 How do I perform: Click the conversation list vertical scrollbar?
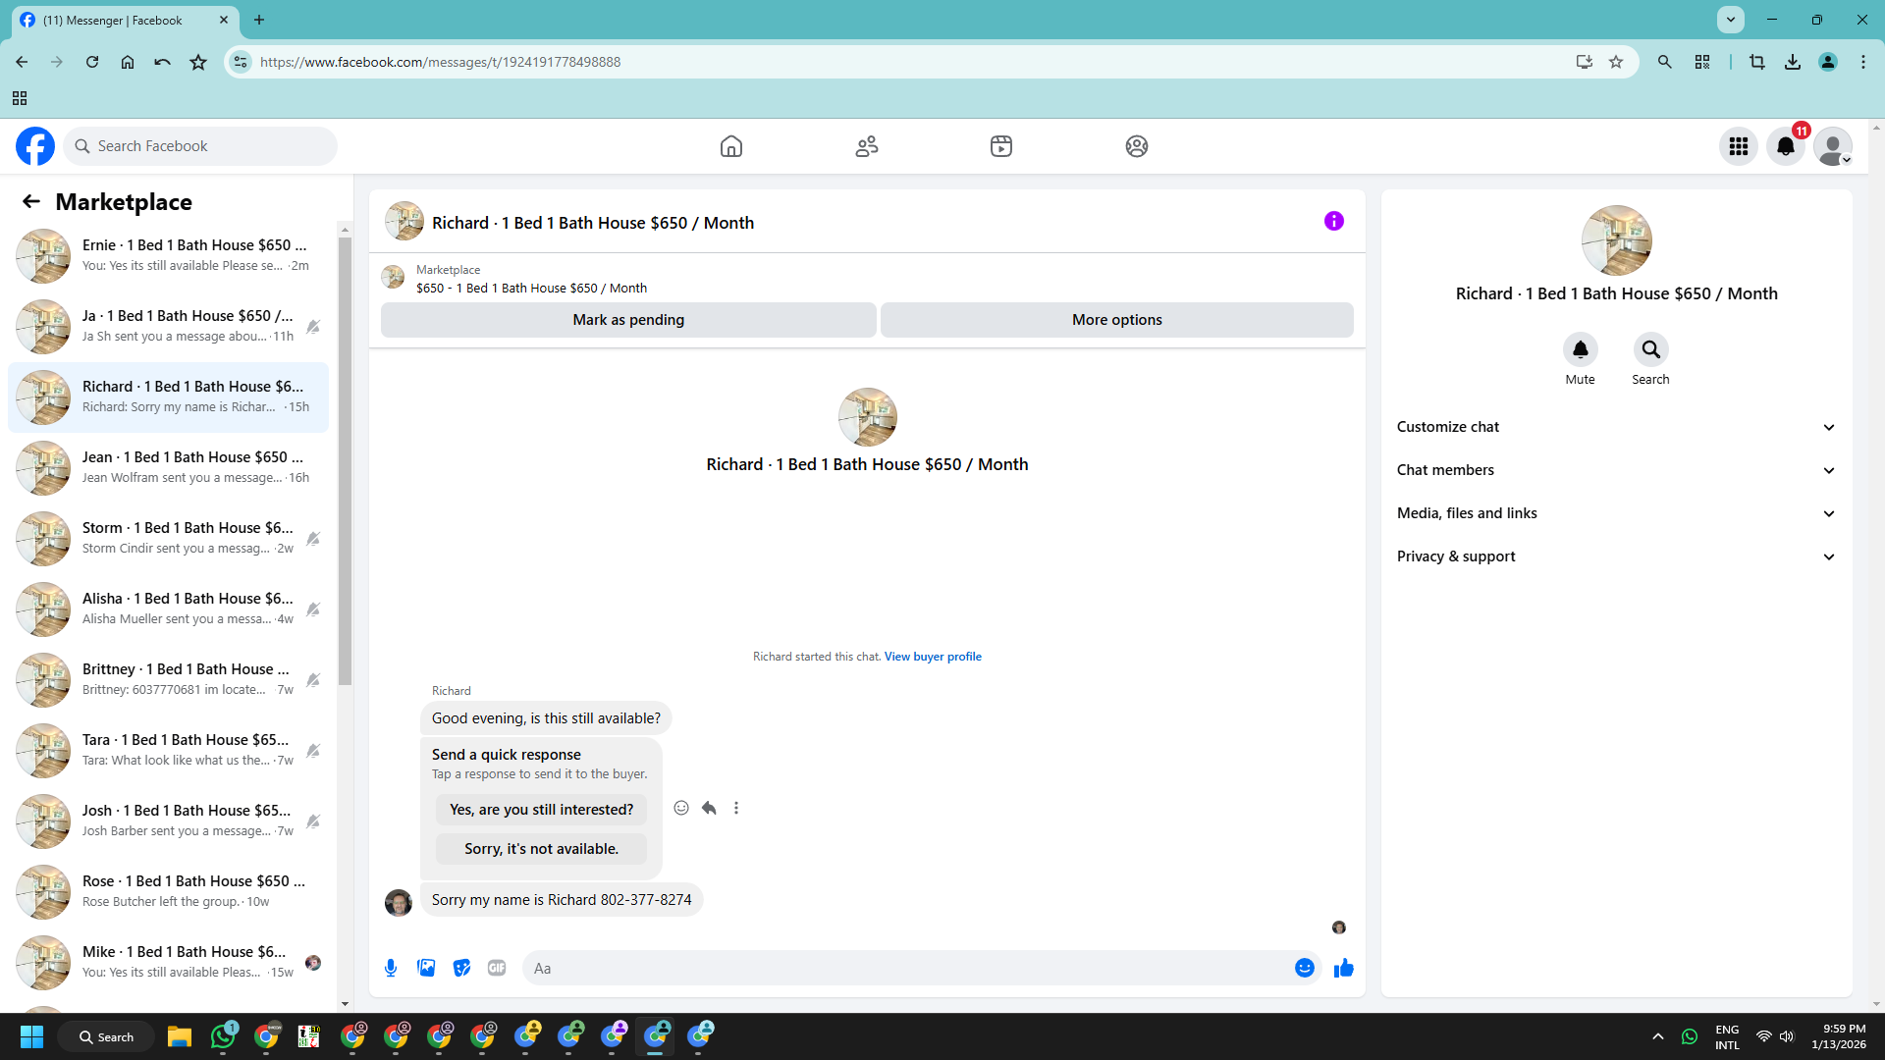[x=345, y=461]
